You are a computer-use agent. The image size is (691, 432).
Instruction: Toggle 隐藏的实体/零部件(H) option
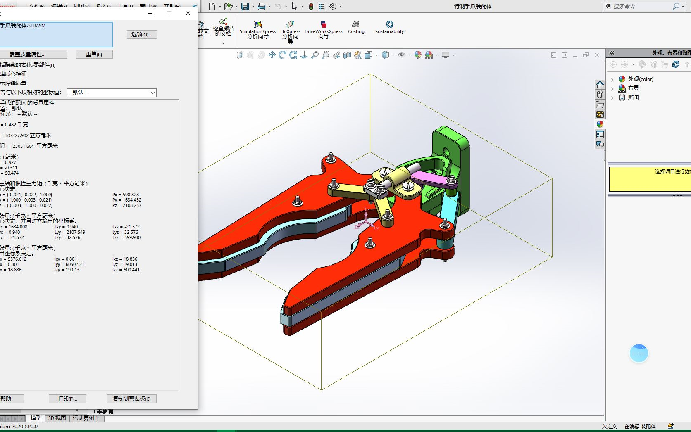pyautogui.click(x=28, y=65)
